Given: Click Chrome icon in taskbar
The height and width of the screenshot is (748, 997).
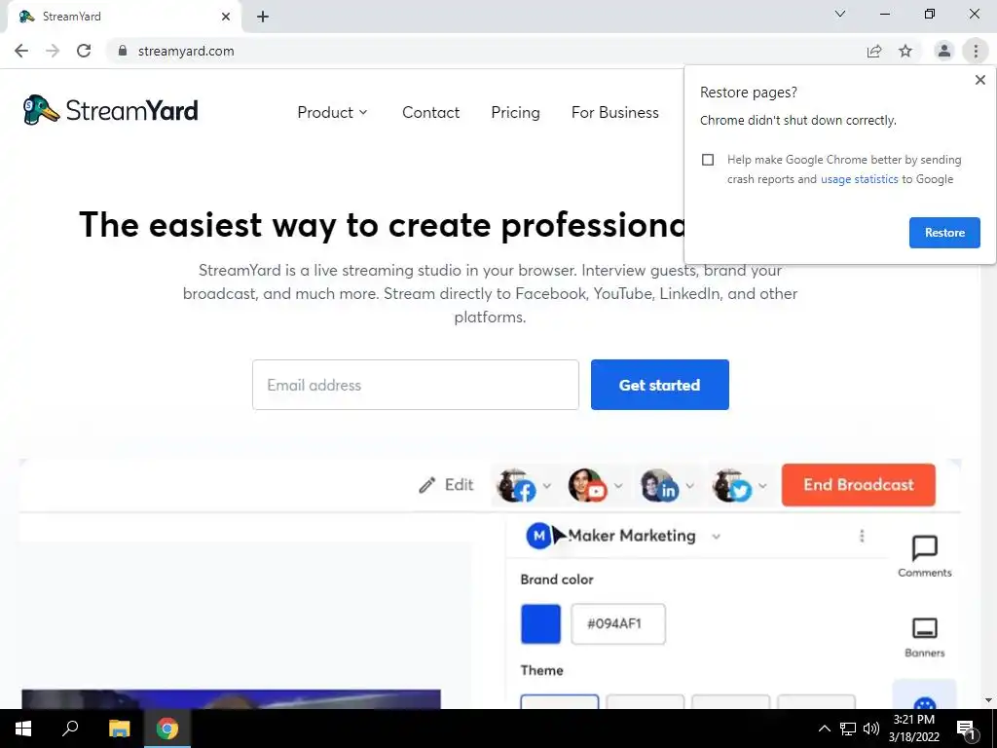Looking at the screenshot, I should 167,729.
